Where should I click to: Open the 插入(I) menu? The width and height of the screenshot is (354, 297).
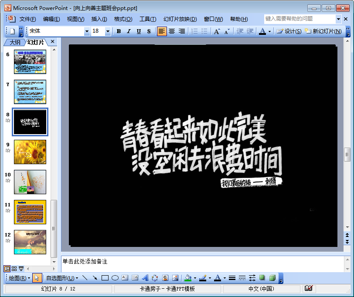click(x=99, y=19)
